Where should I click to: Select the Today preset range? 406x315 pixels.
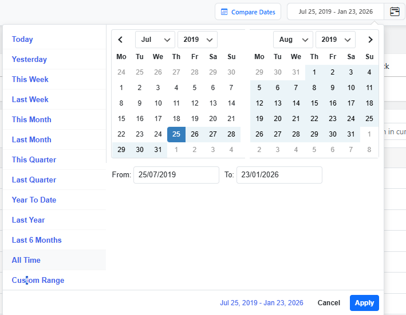point(22,39)
